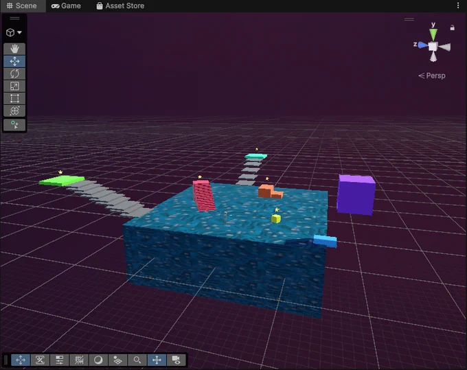Click the four-arrow move icon in bottom toolbar
The height and width of the screenshot is (370, 467).
(x=21, y=360)
